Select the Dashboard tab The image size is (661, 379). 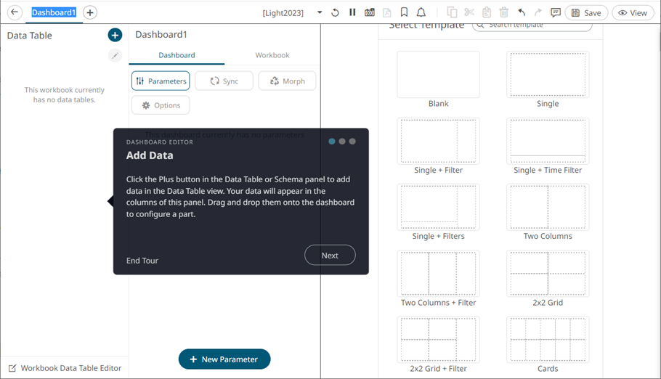pos(177,55)
